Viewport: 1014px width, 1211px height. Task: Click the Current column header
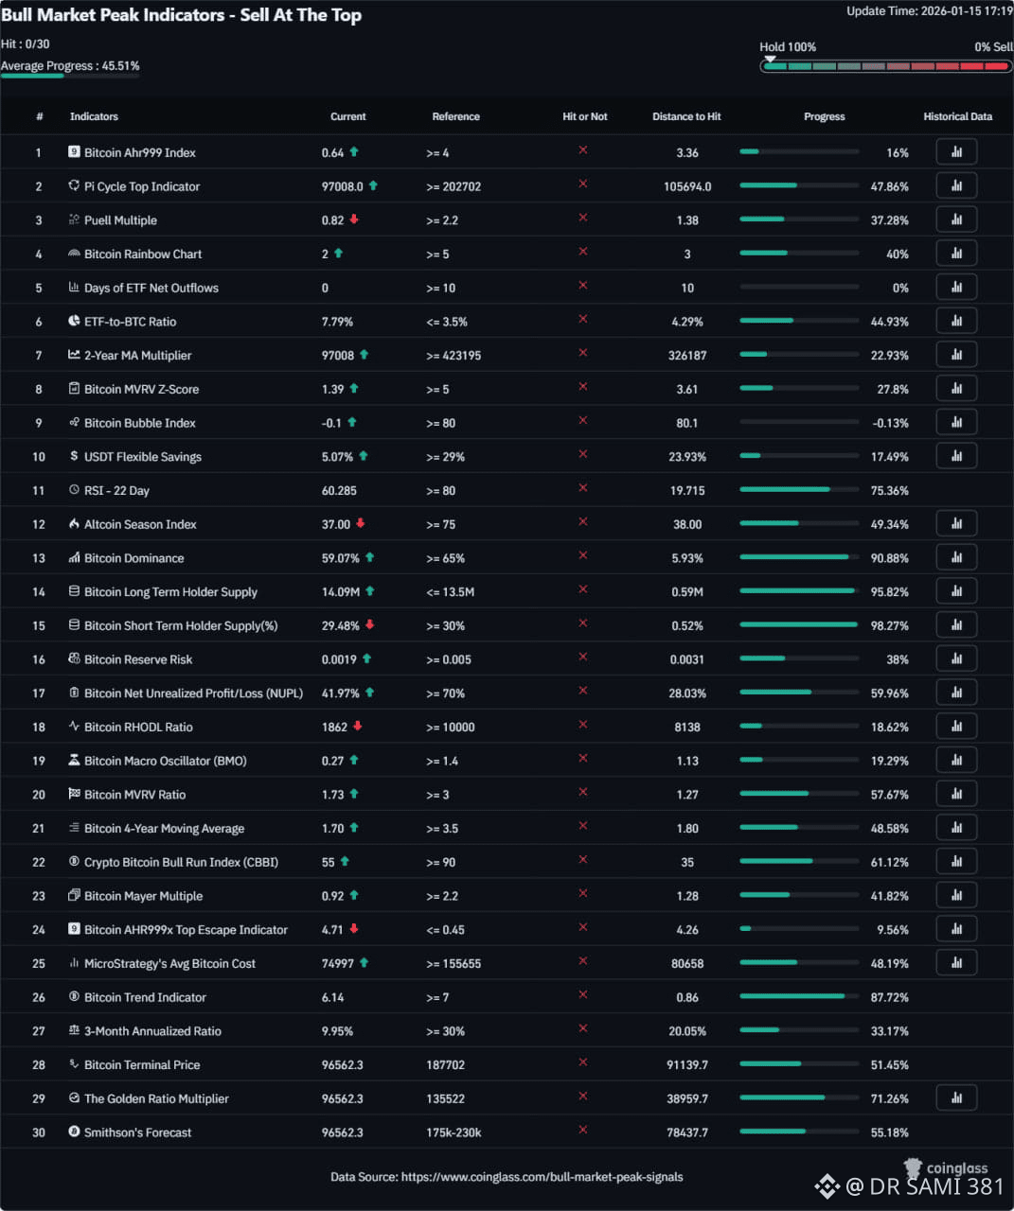tap(347, 116)
